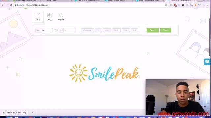Expand the download item options chevron
This screenshot has height=118, width=211.
[x=32, y=113]
